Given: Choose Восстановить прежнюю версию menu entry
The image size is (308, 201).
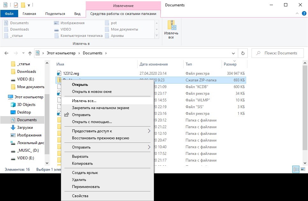Looking at the screenshot, I should pyautogui.click(x=107, y=138).
